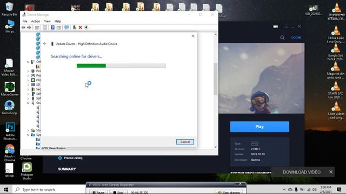Click the scroll down arrow in Device Manager
The image size is (346, 194).
click(x=215, y=147)
